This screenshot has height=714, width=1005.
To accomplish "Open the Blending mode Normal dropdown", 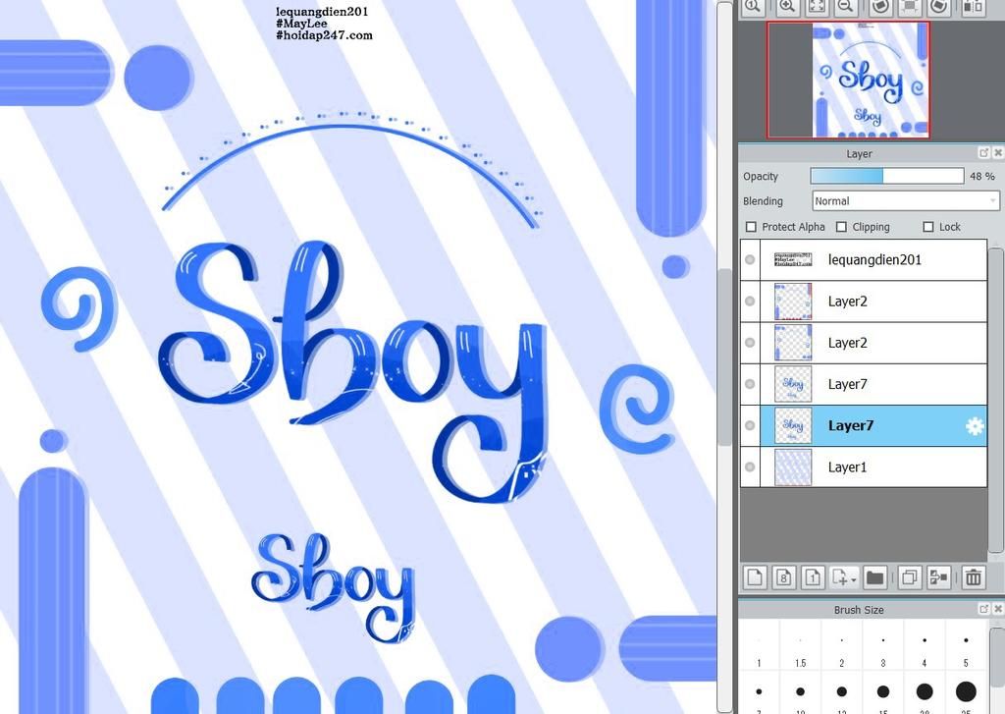I will (x=905, y=200).
